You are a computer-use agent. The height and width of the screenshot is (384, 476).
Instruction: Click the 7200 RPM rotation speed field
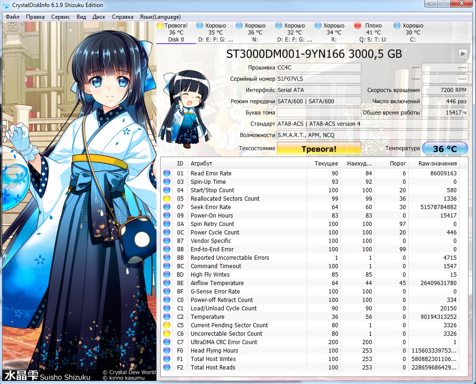[445, 90]
